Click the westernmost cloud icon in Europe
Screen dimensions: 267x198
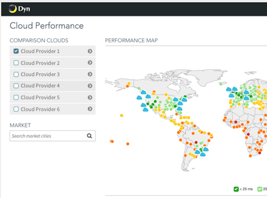click(x=228, y=89)
